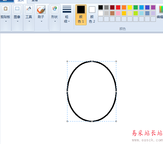
Task: Pick the lavender color swatch
Action: click(x=153, y=13)
